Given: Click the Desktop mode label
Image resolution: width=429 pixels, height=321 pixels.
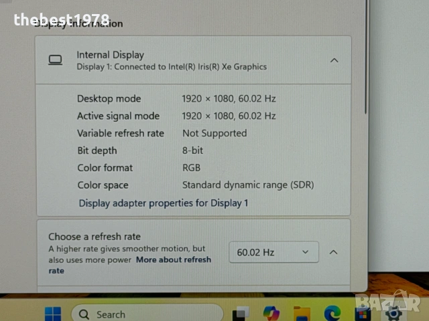Looking at the screenshot, I should [109, 99].
